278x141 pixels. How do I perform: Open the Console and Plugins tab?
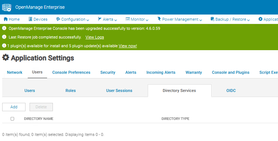[231, 72]
